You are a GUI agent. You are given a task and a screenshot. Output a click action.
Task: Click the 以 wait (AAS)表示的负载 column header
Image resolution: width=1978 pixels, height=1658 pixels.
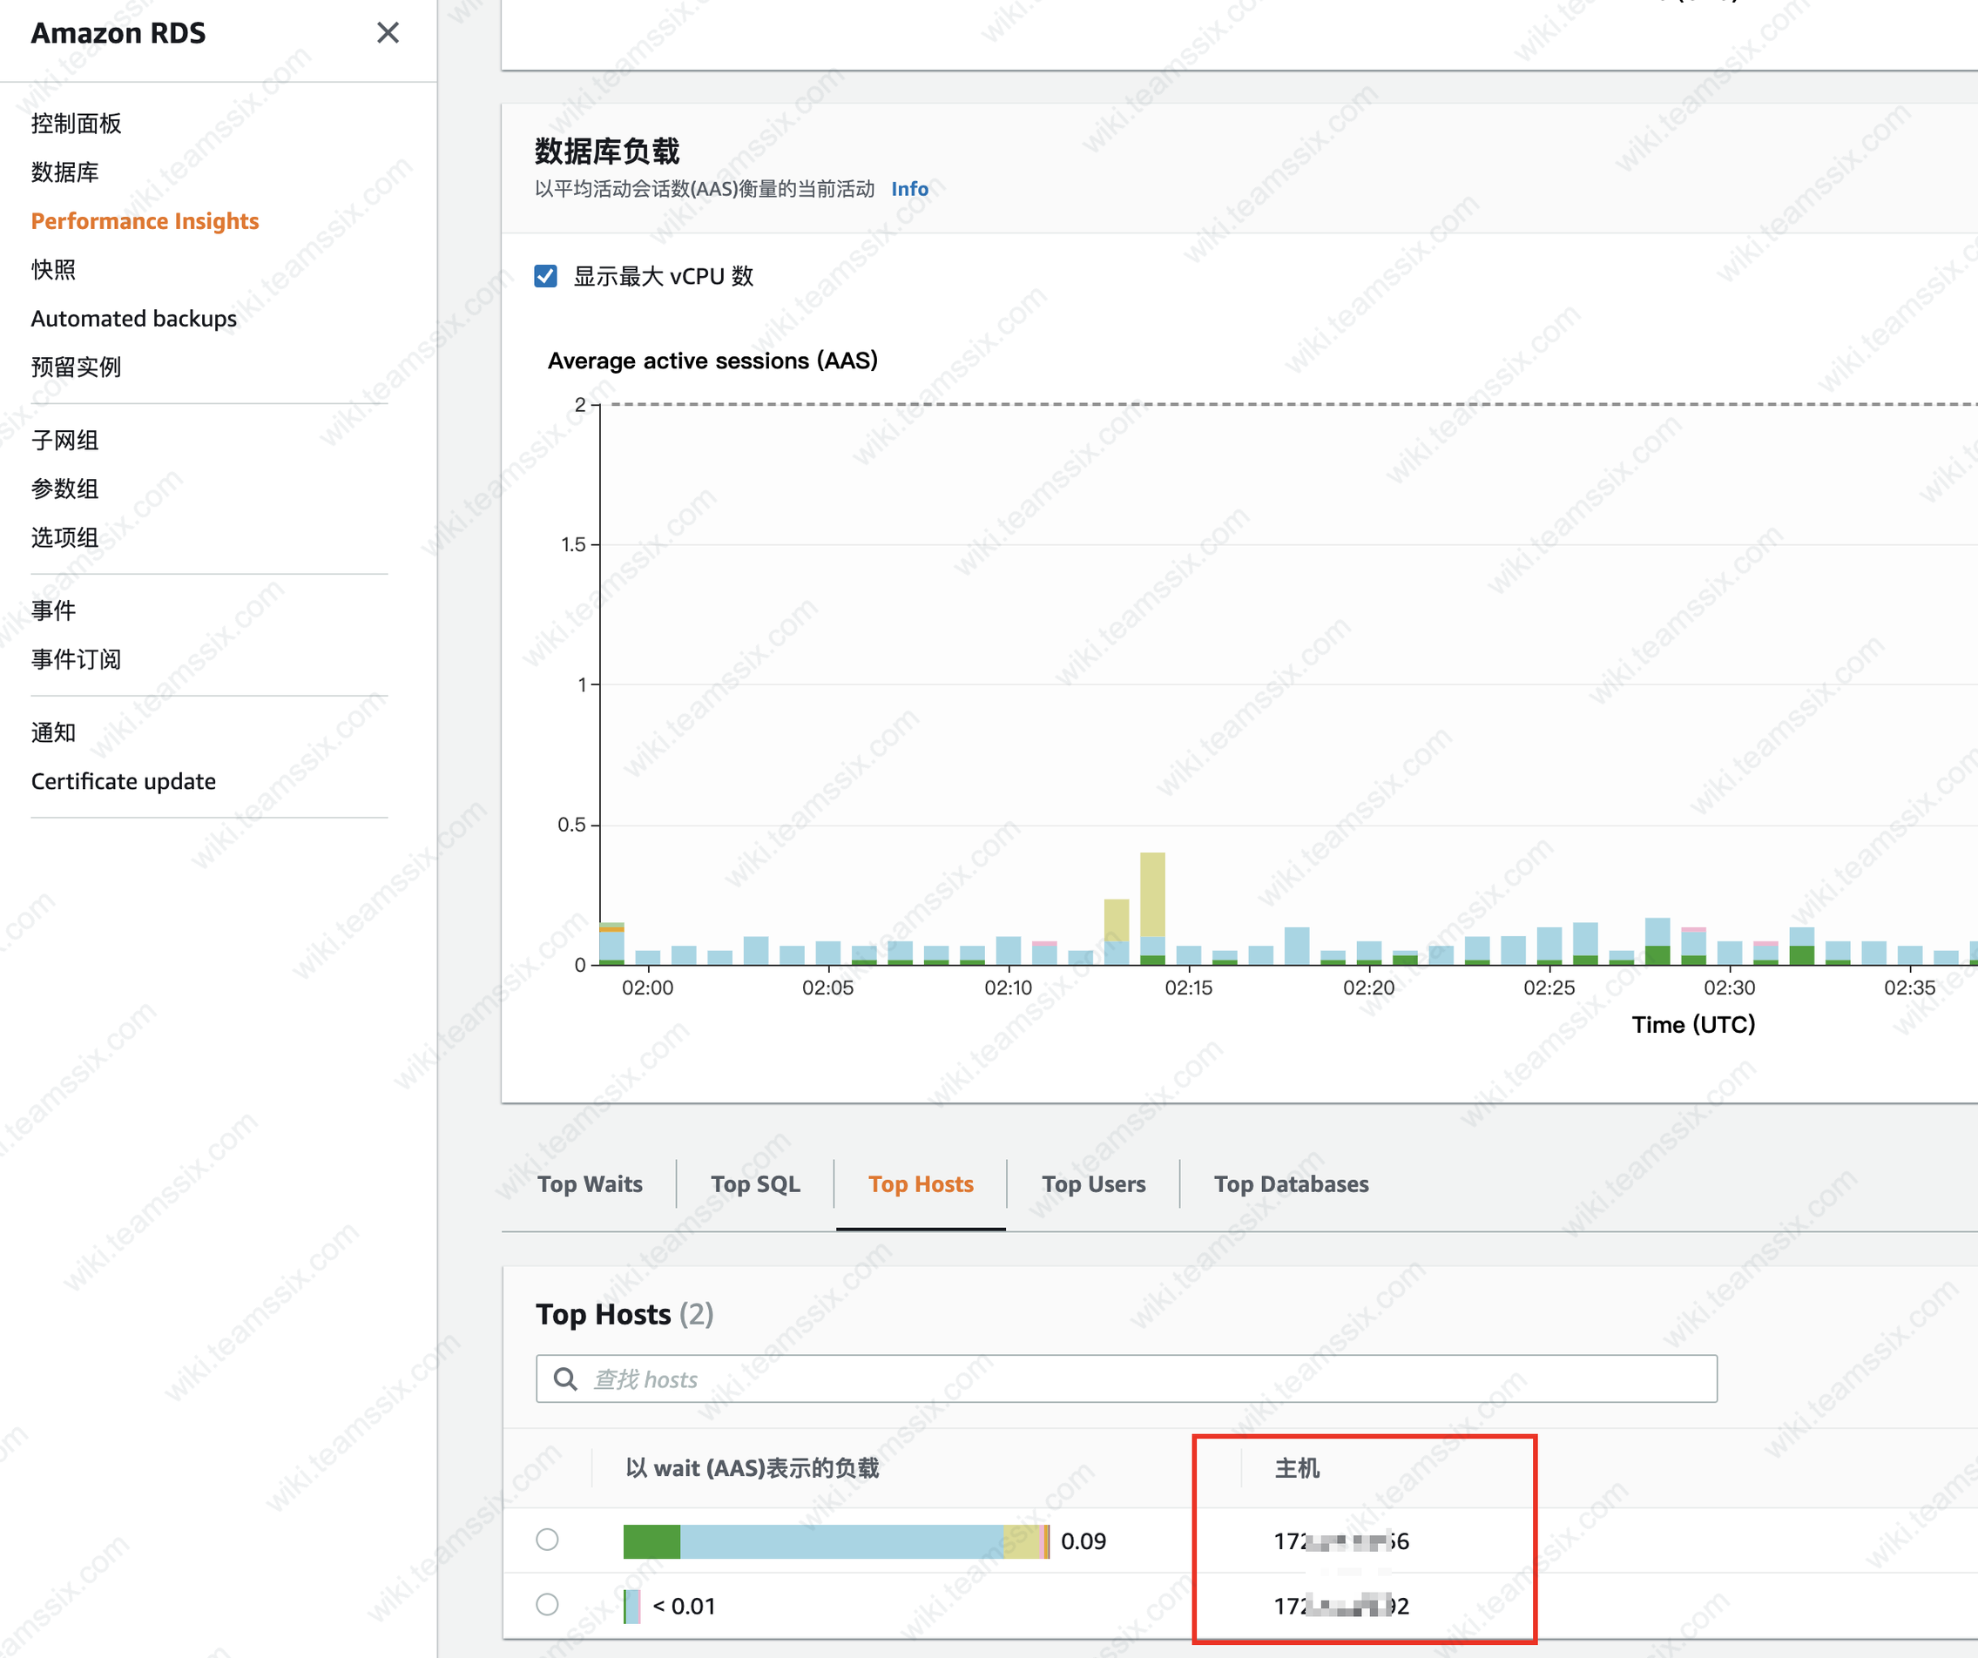(x=752, y=1468)
